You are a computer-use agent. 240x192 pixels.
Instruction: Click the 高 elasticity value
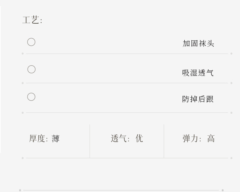[211, 139]
